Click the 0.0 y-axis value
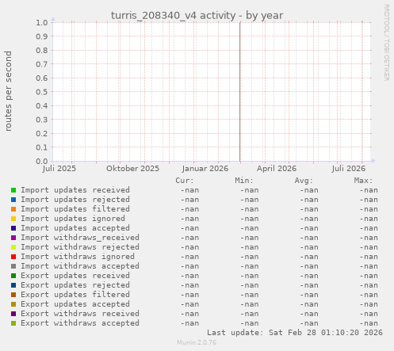Screen dimensions: 394x351 tap(42, 161)
